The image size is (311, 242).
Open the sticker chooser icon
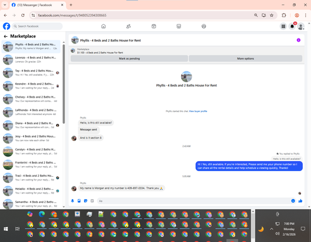(86, 201)
